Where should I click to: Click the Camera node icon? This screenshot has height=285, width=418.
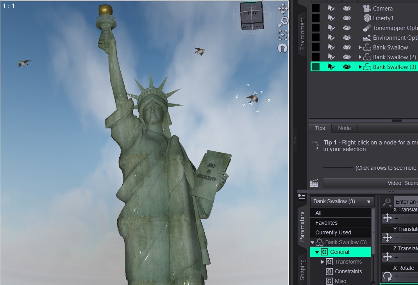367,8
